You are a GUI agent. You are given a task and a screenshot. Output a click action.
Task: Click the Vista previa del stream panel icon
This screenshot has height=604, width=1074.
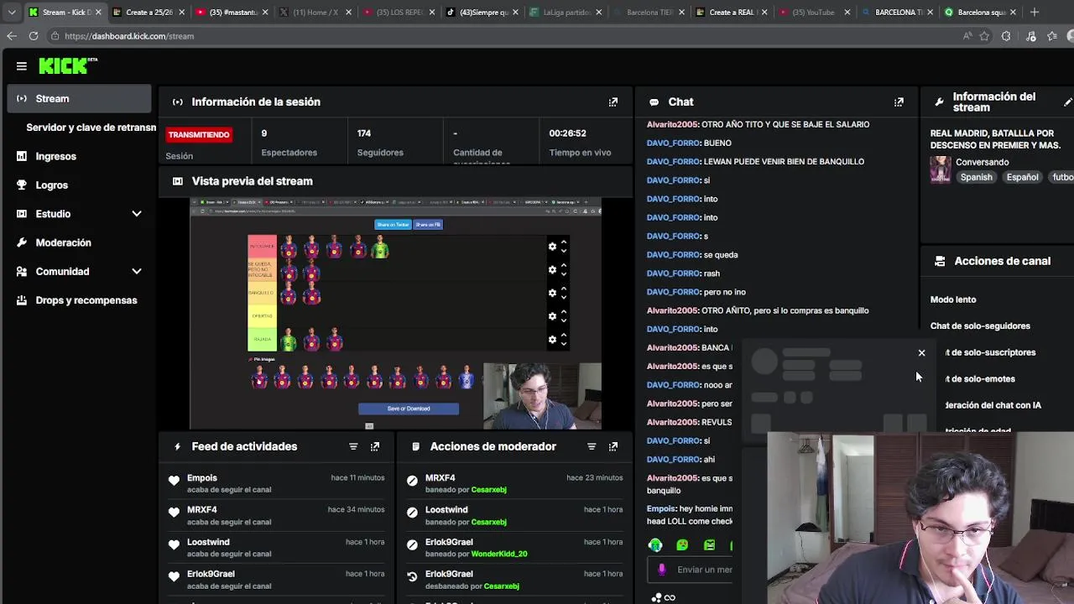point(177,181)
